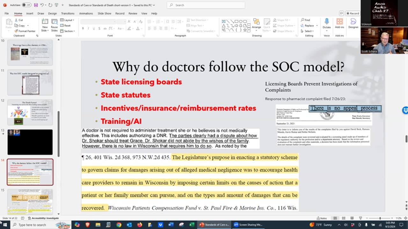Expand the Section dropdown

coord(68,31)
